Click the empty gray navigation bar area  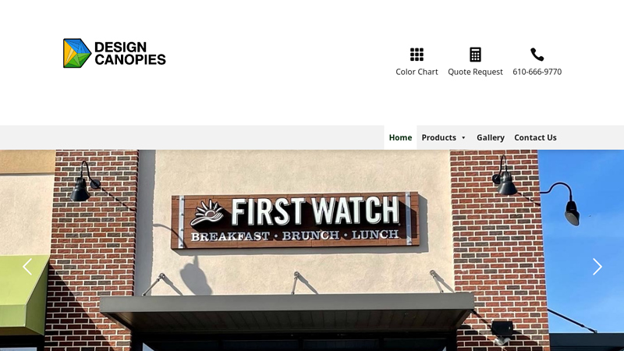[x=192, y=137]
